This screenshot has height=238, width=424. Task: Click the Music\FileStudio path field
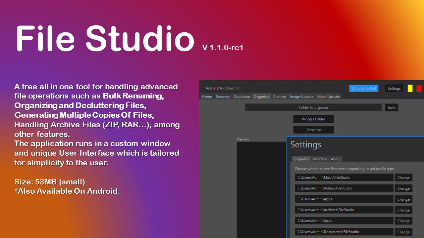click(344, 178)
